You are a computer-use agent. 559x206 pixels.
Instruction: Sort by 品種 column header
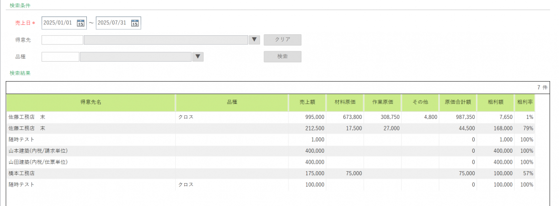tap(232, 102)
